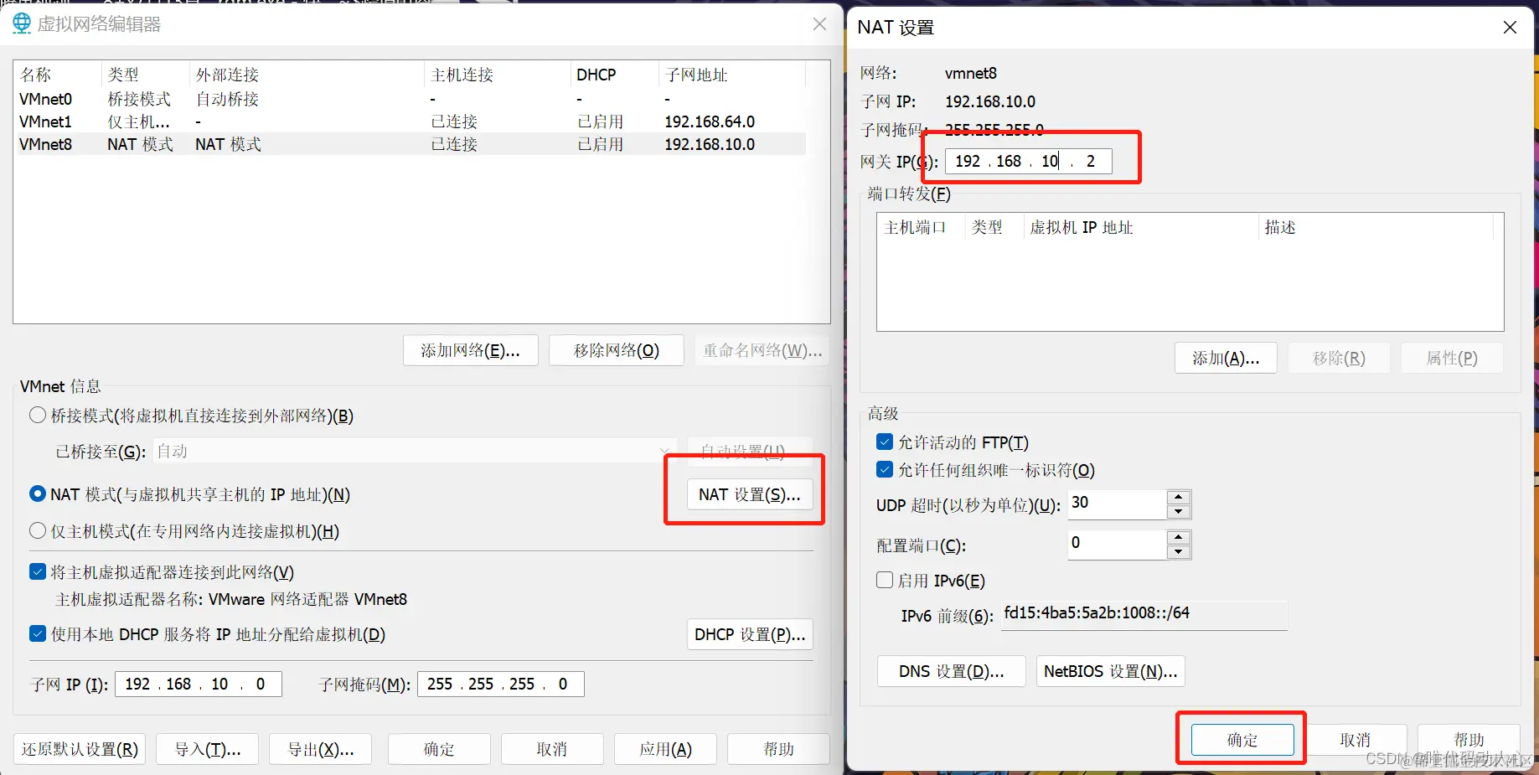The image size is (1539, 775).
Task: Click the IPv6 前缀 field
Action: [x=1144, y=614]
